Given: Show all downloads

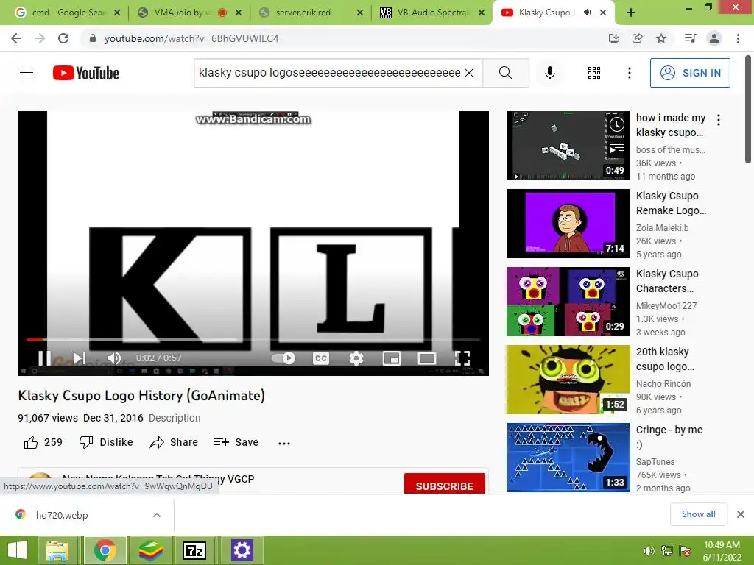Looking at the screenshot, I should [x=698, y=514].
